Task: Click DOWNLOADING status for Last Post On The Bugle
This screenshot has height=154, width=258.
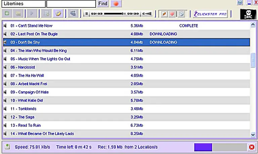Action: point(163,34)
